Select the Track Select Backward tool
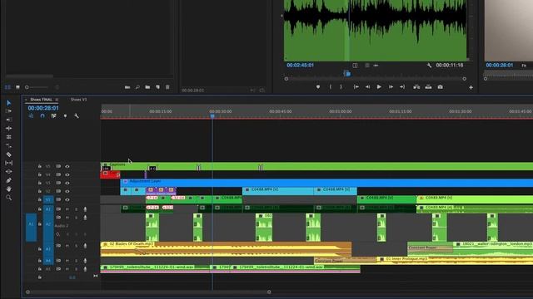533x299 pixels. pyautogui.click(x=9, y=120)
